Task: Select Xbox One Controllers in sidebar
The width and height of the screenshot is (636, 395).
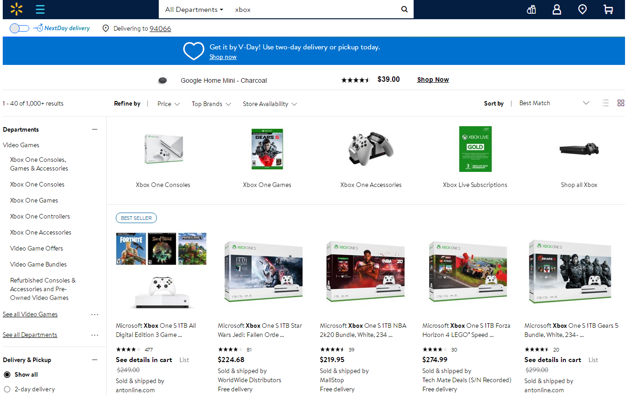Action: click(x=40, y=216)
